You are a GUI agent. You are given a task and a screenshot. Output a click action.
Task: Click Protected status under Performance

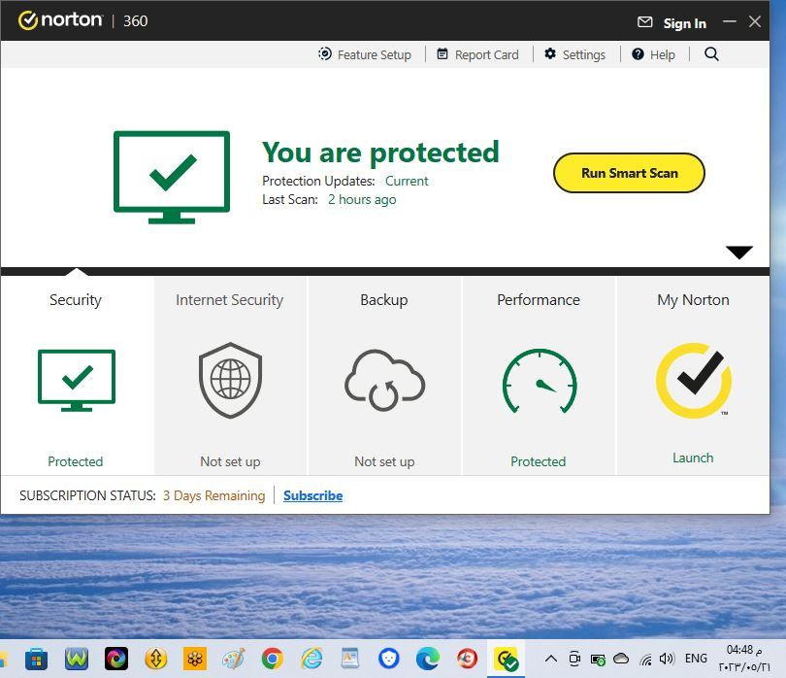pos(538,461)
